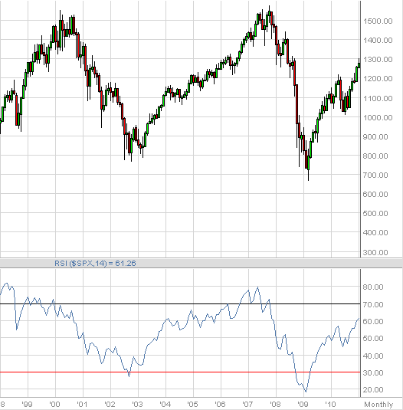This screenshot has height=410, width=403.
Task: Click the 400.00 price axis label
Action: click(375, 232)
